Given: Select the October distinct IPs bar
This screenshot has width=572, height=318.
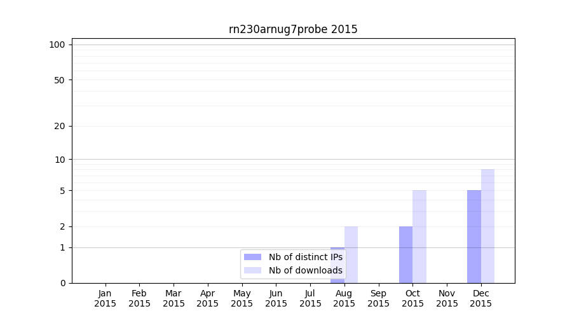Looking at the screenshot, I should tap(405, 254).
